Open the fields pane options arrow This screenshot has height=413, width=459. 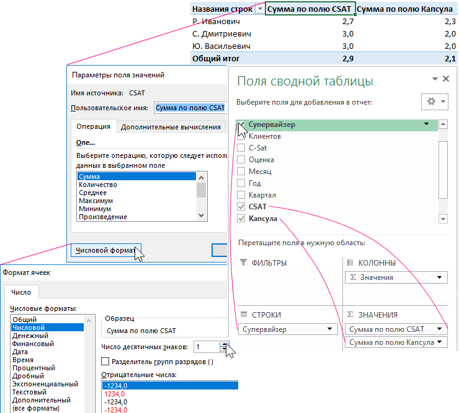(x=434, y=79)
